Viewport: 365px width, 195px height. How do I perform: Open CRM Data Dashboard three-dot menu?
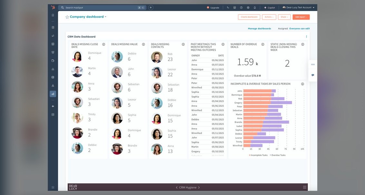point(306,37)
